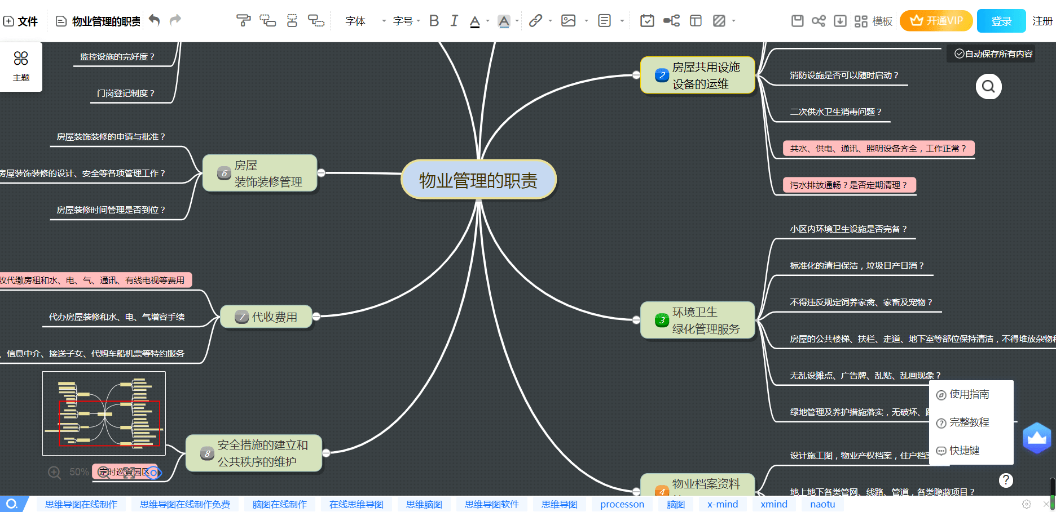Viewport: 1056px width, 512px height.
Task: Click the zoom out magnifier icon
Action: pos(104,472)
